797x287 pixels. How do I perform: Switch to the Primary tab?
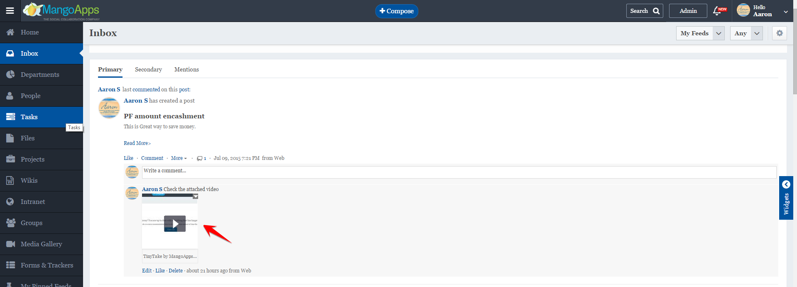click(x=110, y=70)
